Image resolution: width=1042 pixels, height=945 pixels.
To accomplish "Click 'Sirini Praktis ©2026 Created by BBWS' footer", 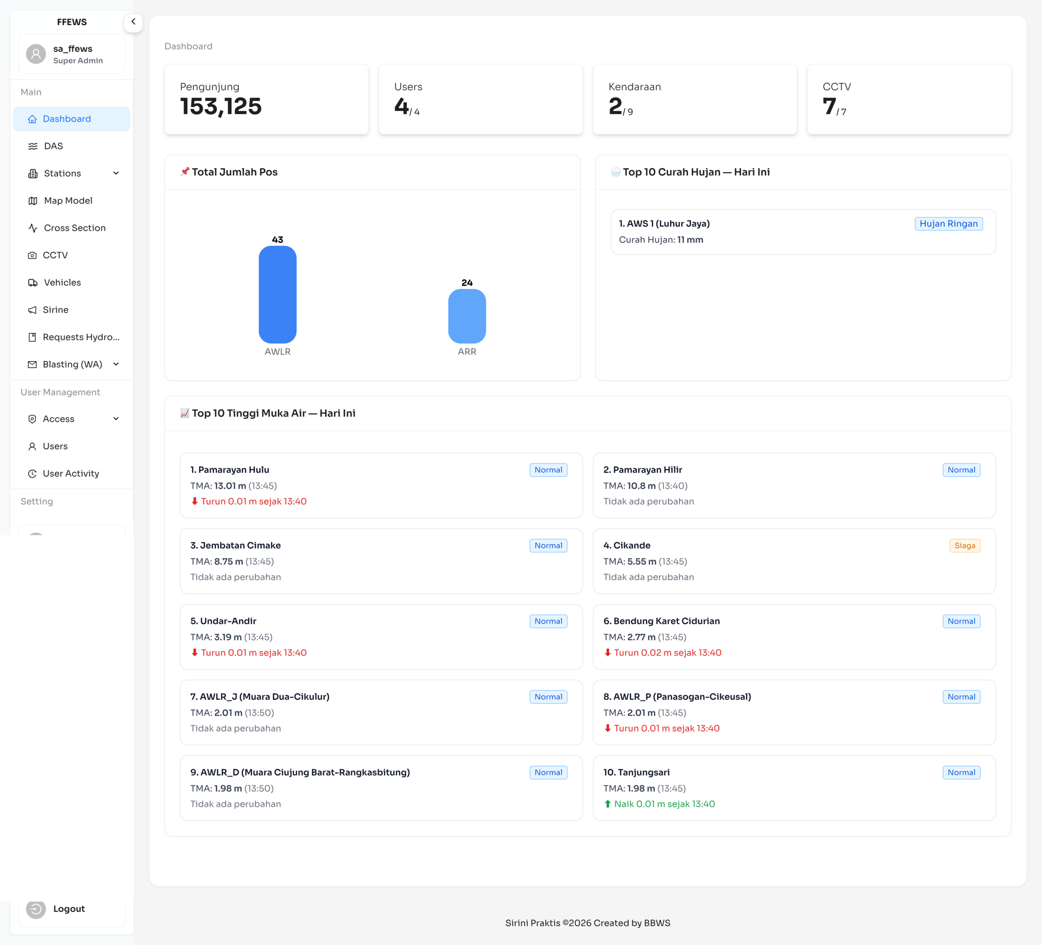I will (x=587, y=923).
